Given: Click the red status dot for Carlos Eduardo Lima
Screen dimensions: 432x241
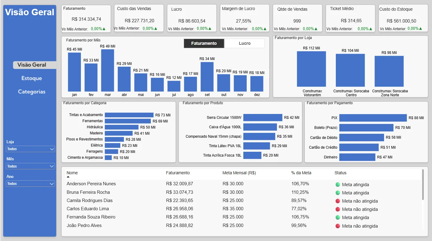Looking at the screenshot, I should pos(338,209).
